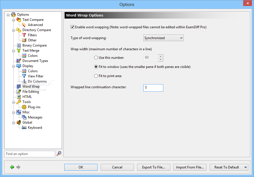Click the Options root gear icon
This screenshot has height=177, width=254.
(13, 15)
